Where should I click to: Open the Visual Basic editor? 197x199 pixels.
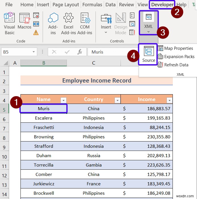point(9,24)
